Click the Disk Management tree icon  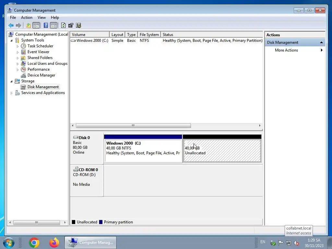pyautogui.click(x=23, y=87)
